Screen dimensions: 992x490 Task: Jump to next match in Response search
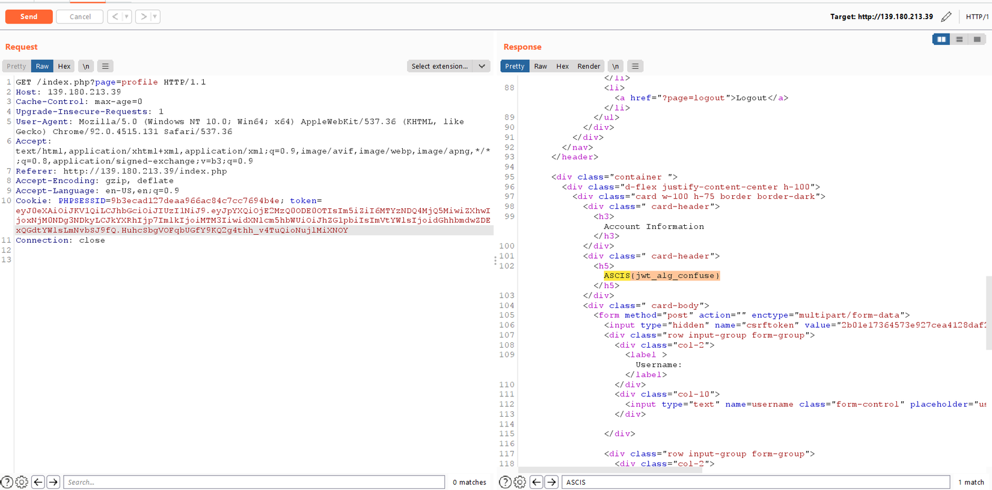click(551, 482)
